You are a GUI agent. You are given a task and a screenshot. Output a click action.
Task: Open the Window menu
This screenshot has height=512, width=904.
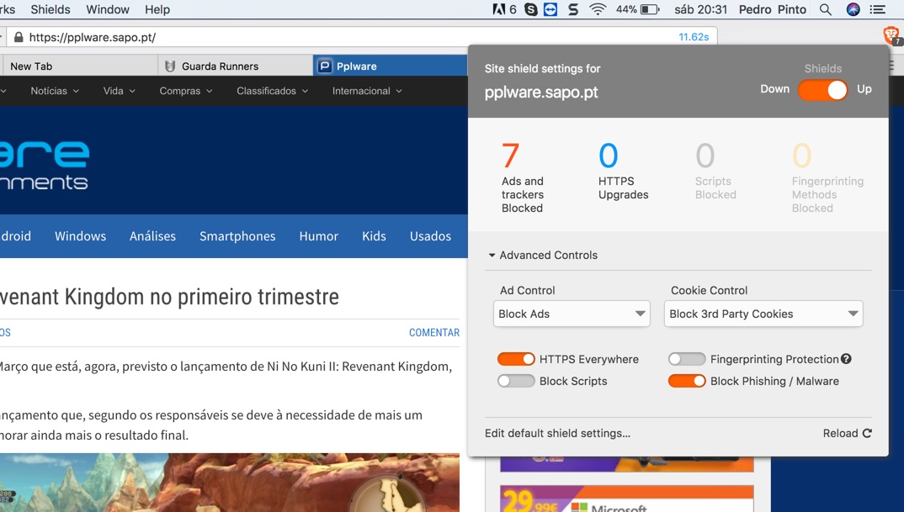click(107, 9)
